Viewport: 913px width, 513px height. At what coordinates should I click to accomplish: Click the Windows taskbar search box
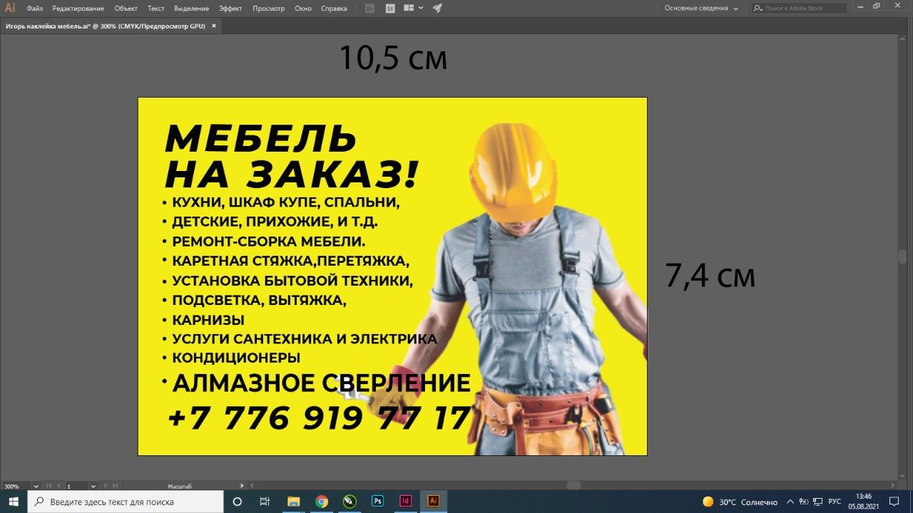(126, 502)
